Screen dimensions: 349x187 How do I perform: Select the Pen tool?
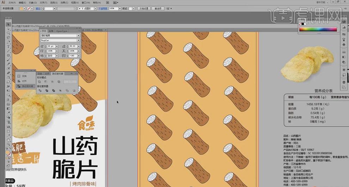(x=8, y=42)
